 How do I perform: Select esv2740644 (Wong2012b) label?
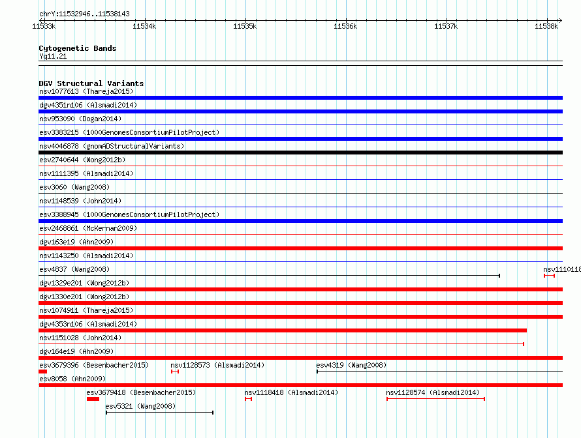coord(82,160)
